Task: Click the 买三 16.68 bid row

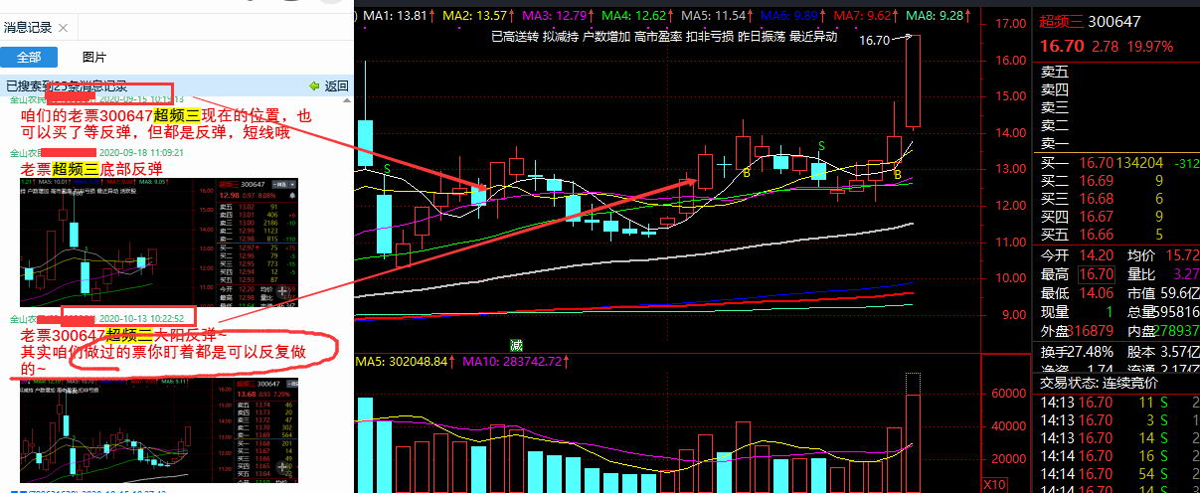Action: click(x=1118, y=198)
